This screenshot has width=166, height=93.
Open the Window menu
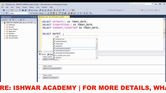(44, 7)
